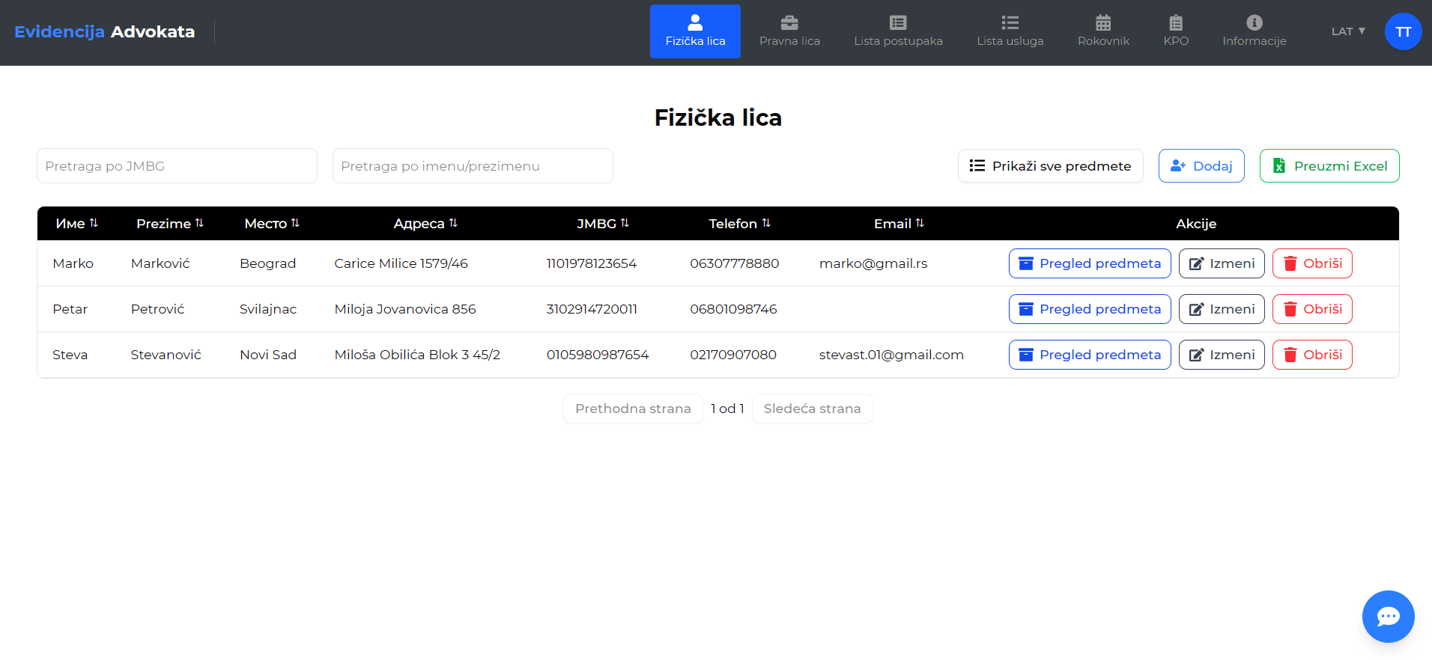Image resolution: width=1432 pixels, height=660 pixels.
Task: Go to Lista usluga tab
Action: (1010, 31)
